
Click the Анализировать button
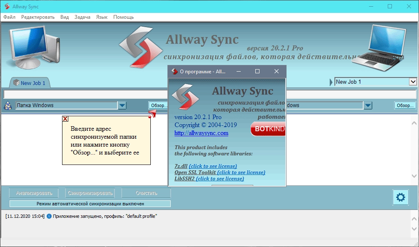click(x=34, y=193)
